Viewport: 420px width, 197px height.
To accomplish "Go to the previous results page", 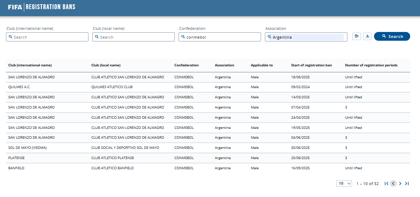I will (393, 183).
